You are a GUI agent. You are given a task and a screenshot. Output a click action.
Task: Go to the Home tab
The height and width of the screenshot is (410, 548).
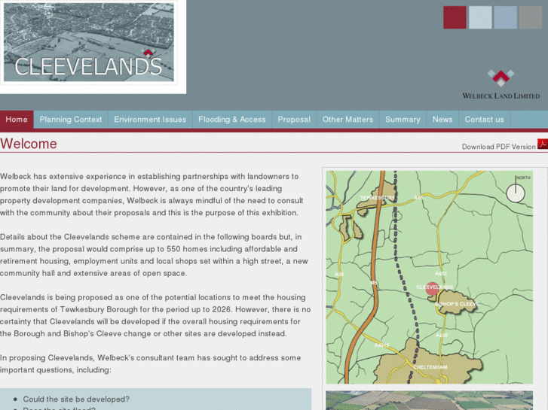[17, 120]
